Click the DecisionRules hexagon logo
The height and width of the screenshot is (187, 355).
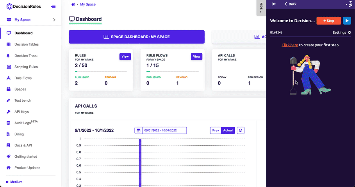coord(9,6)
